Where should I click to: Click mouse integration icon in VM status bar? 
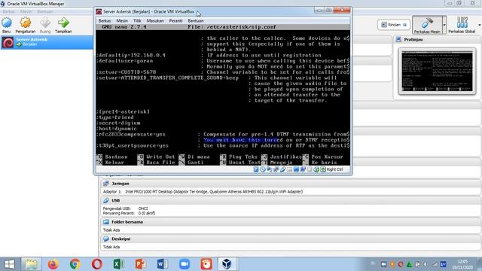pyautogui.click(x=316, y=169)
